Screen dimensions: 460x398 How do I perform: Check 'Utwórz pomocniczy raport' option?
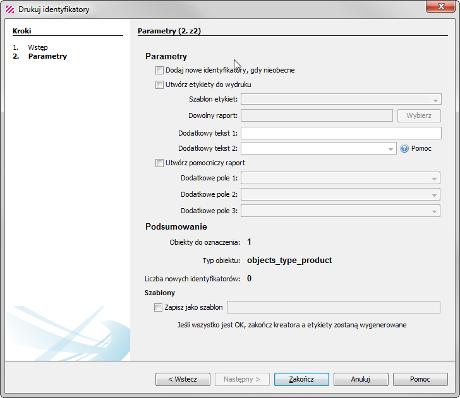(159, 163)
